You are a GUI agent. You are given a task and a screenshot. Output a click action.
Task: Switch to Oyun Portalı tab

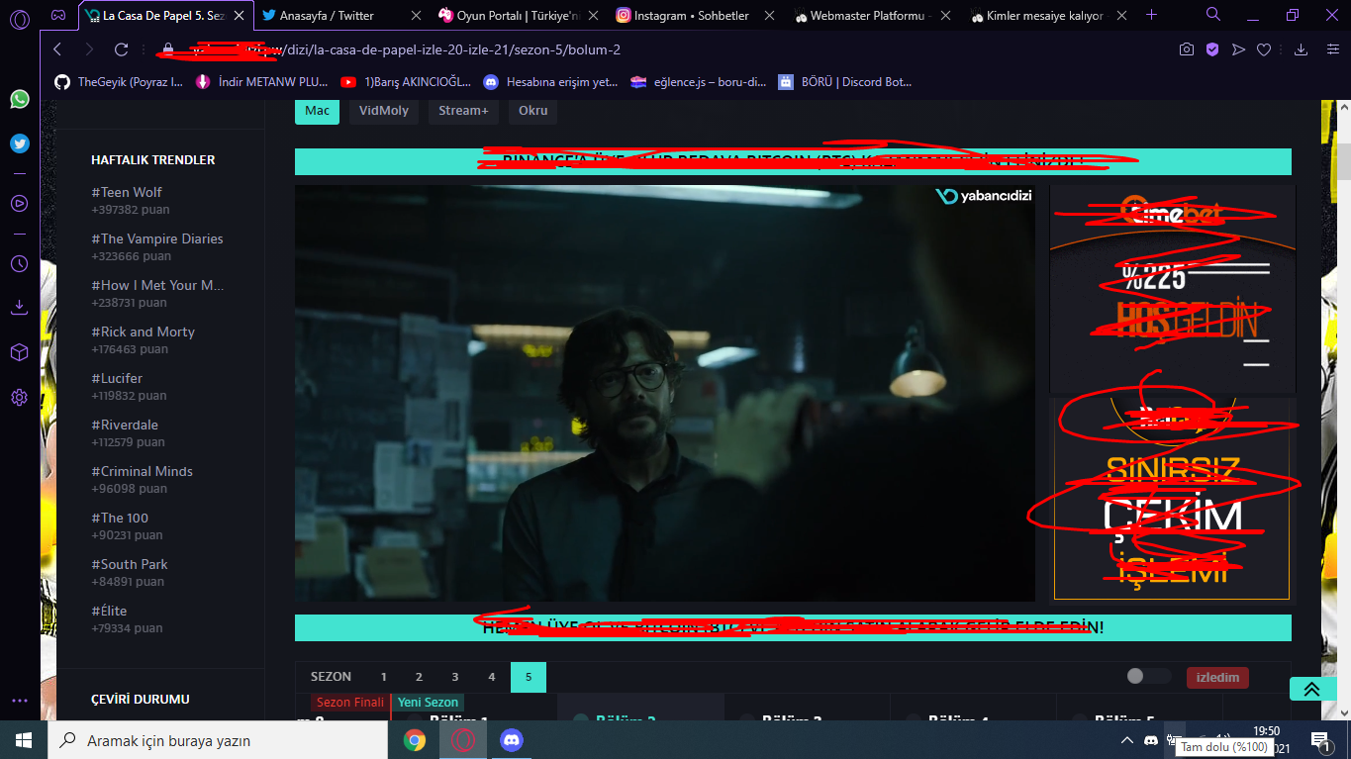(519, 16)
